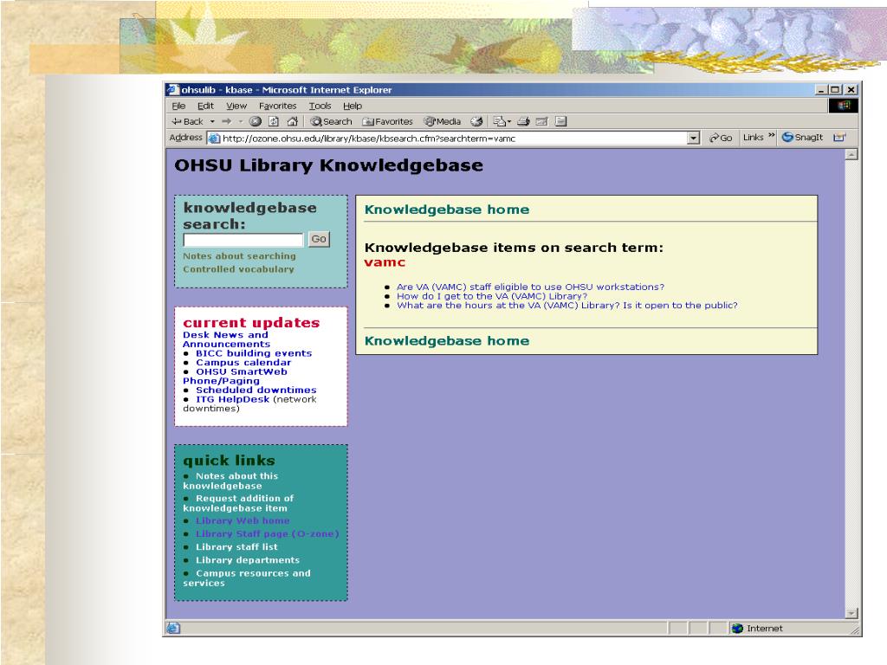Click the knowledgebase search text field

[243, 240]
